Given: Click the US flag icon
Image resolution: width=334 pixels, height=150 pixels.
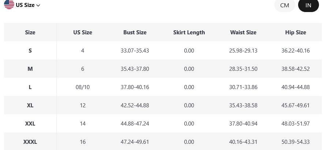Looking at the screenshot, I should click(9, 5).
